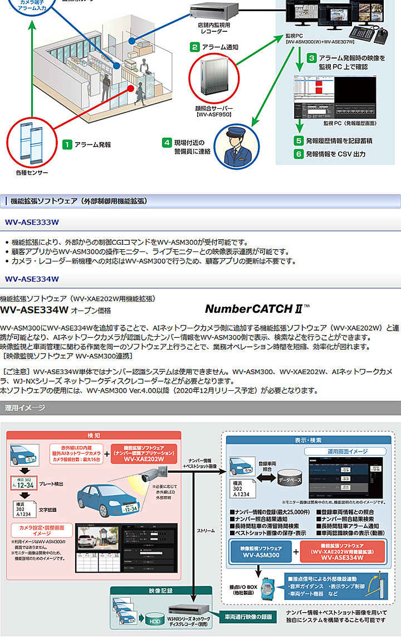The height and width of the screenshot is (640, 401).
Task: Click the blue WV-ASM300 software box
Action: 261,552
